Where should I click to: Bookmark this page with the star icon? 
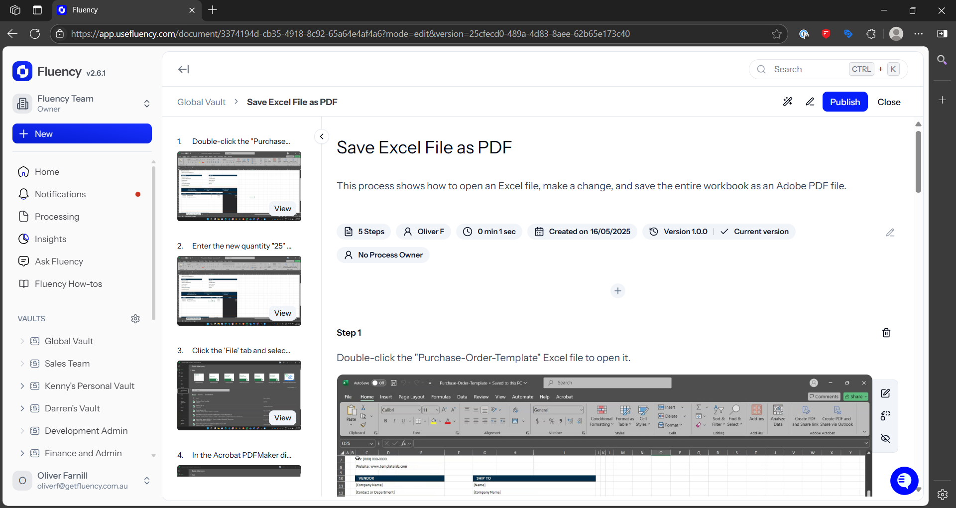pos(777,34)
